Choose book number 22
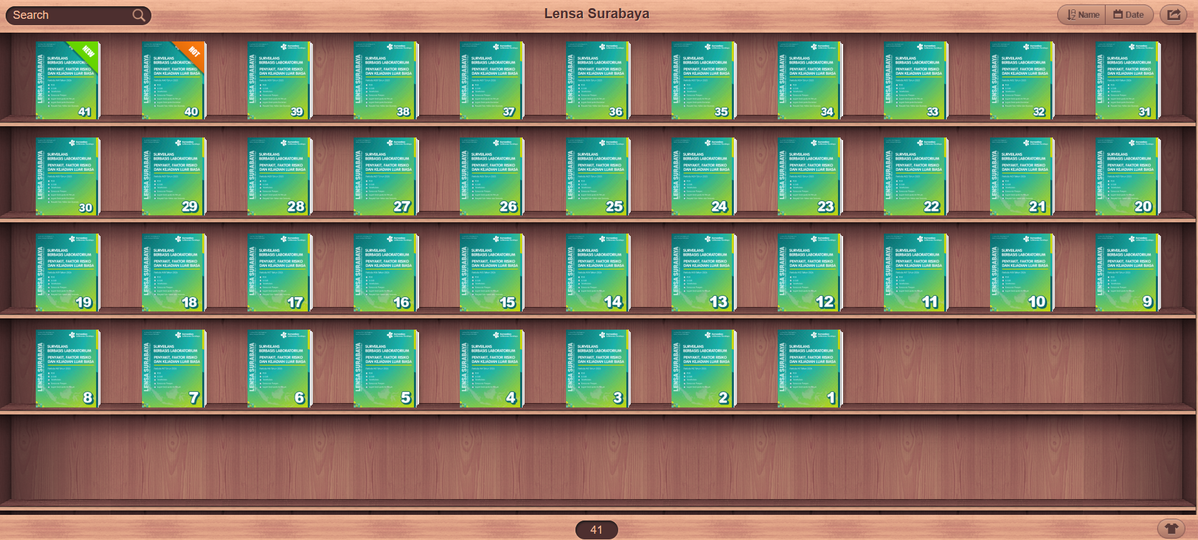The image size is (1198, 540). point(916,176)
